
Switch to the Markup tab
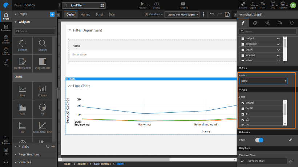[85, 14]
